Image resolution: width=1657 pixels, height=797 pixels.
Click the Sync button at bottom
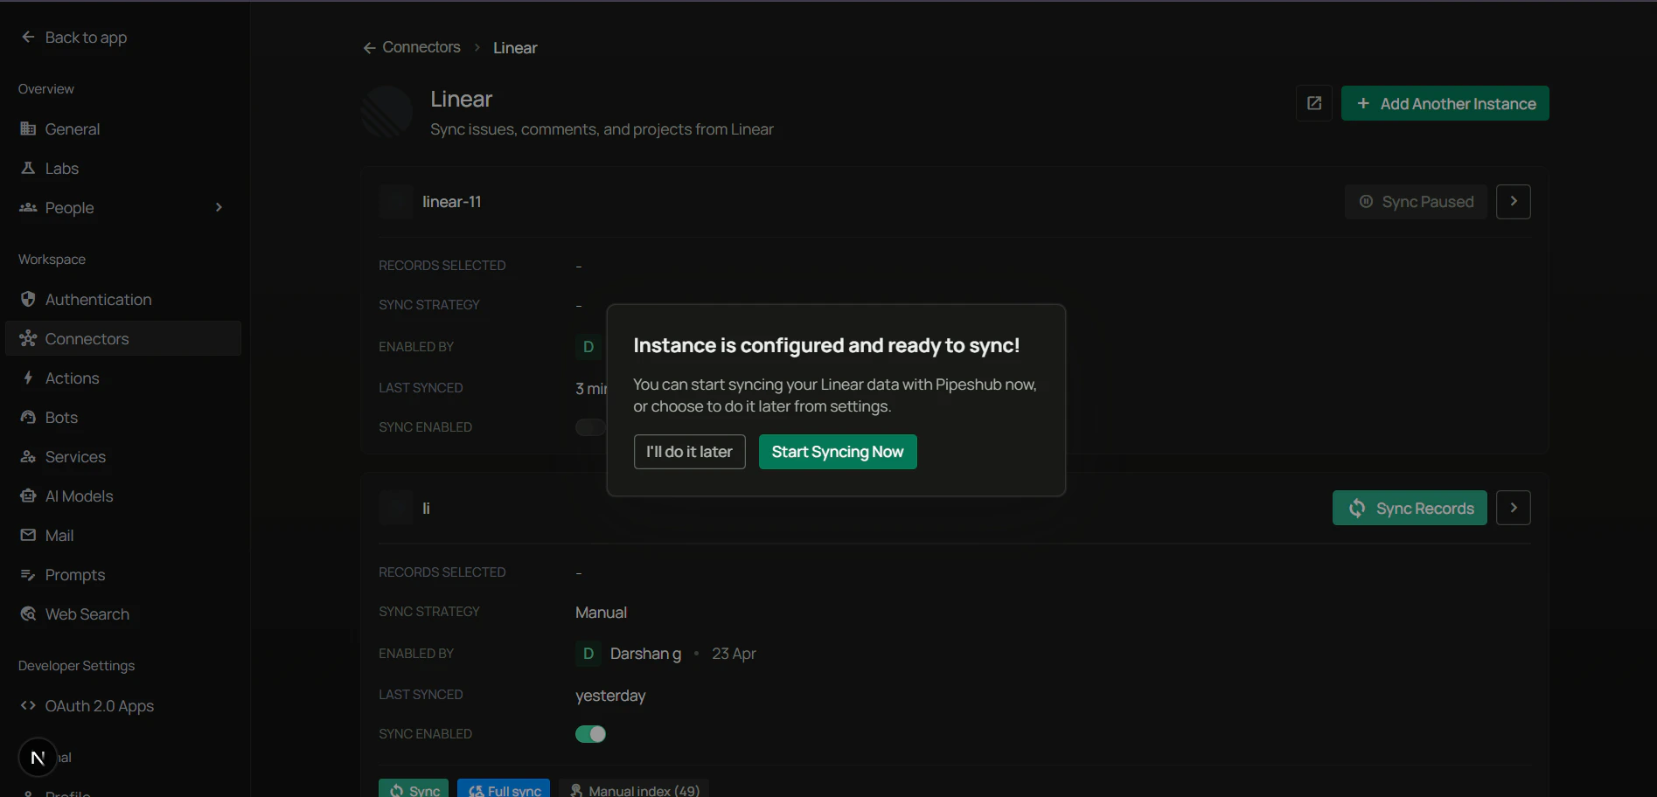pos(414,789)
